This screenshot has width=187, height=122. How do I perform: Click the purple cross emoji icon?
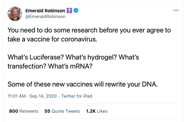click(x=70, y=11)
